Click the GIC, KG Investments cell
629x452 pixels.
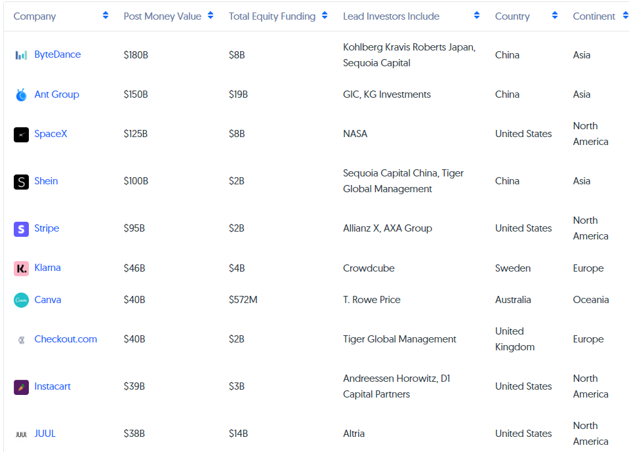coord(387,94)
